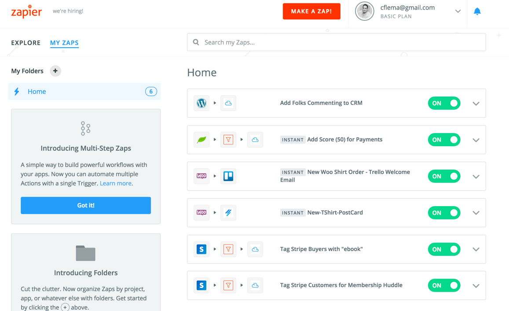
Task: Switch to the Explore tab
Action: [x=26, y=43]
